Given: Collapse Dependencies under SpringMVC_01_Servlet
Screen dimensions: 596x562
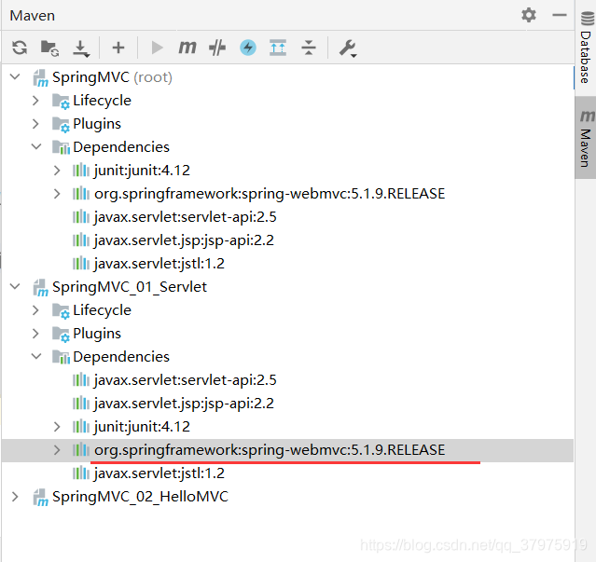Looking at the screenshot, I should click(36, 357).
